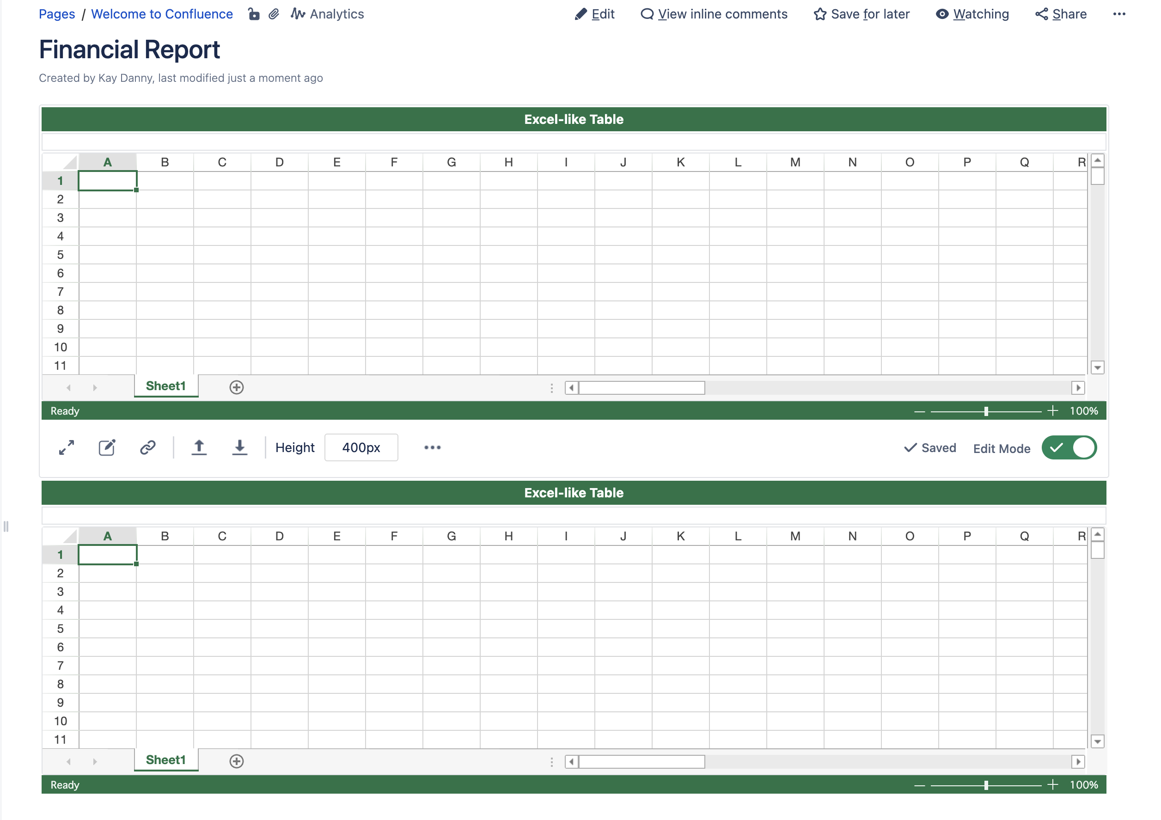
Task: Click the edit pencil-square icon in table toolbar
Action: 107,448
